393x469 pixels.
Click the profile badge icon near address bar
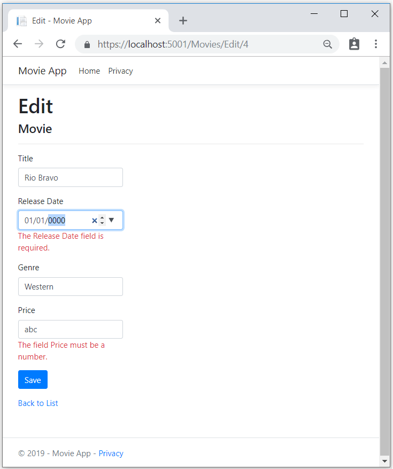point(354,44)
